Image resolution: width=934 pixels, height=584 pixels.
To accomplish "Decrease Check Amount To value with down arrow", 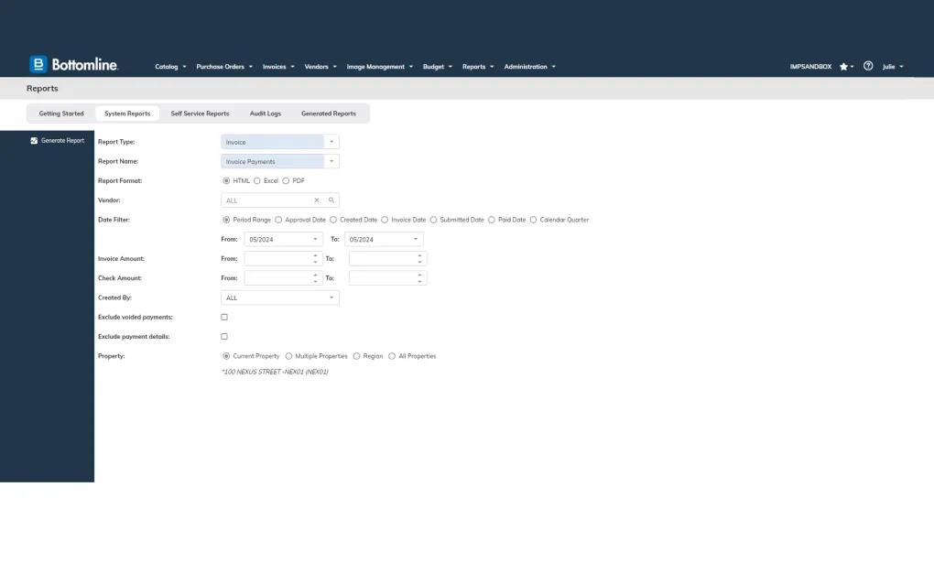I will (x=420, y=281).
